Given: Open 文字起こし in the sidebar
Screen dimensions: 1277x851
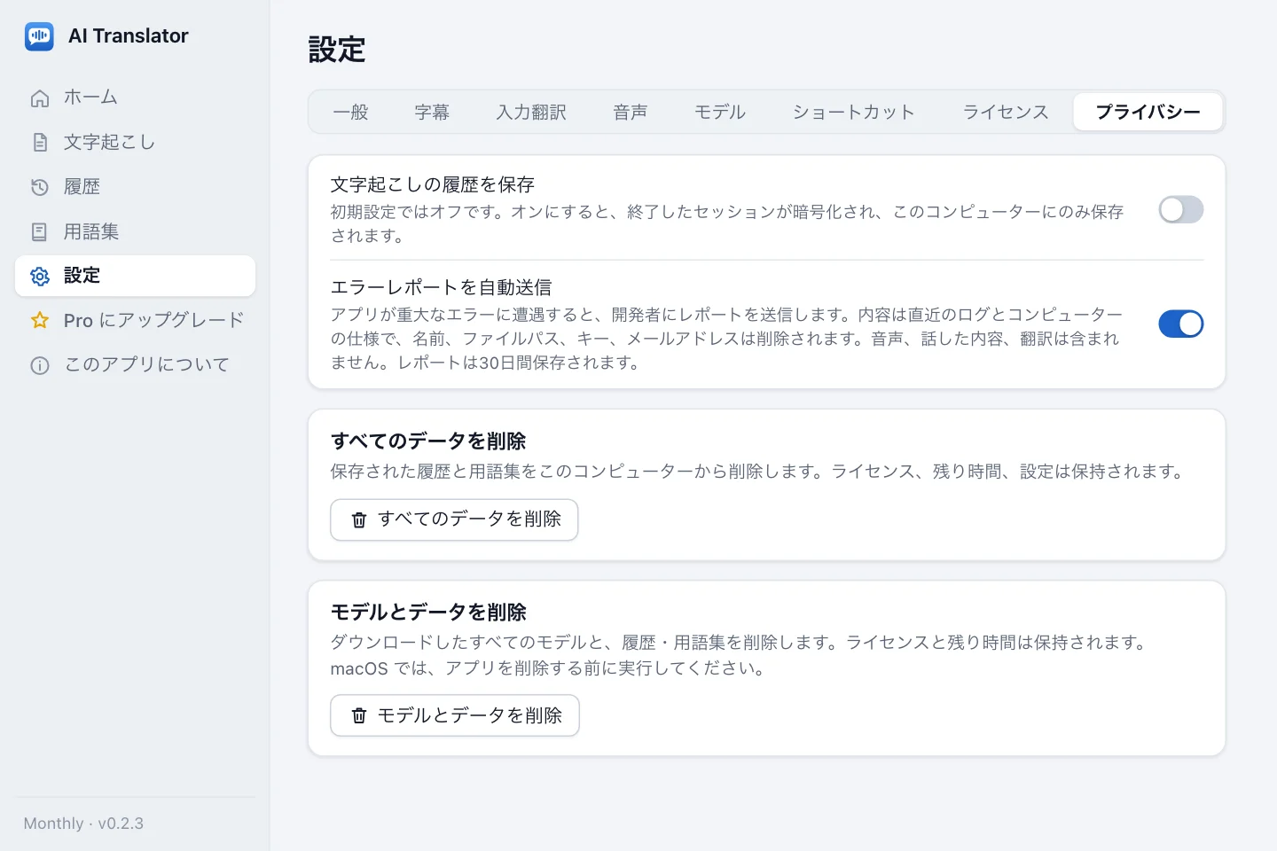Looking at the screenshot, I should click(135, 143).
